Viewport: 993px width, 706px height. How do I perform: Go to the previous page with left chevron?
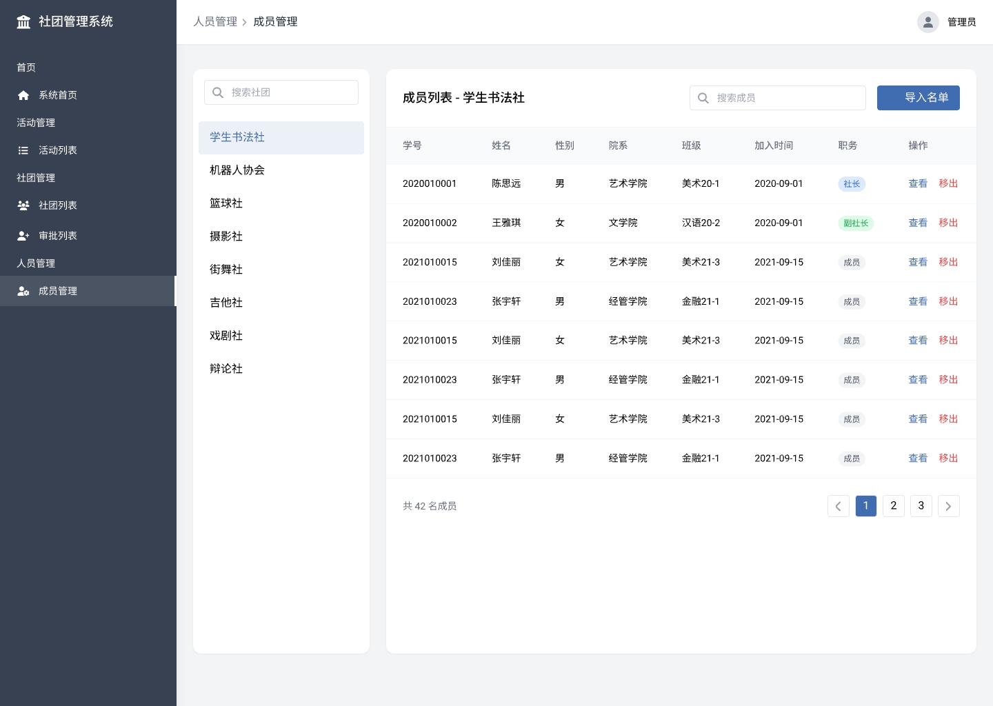point(838,506)
